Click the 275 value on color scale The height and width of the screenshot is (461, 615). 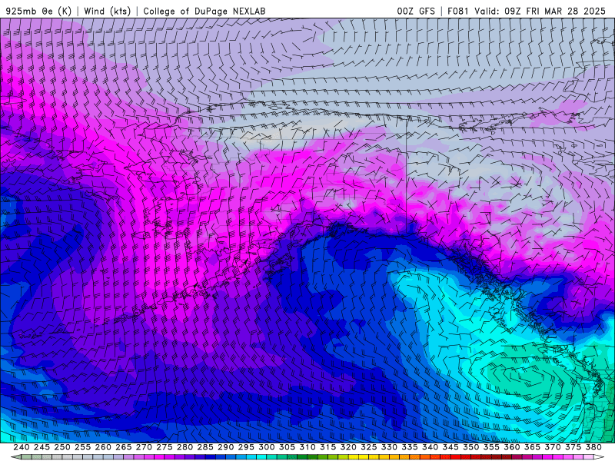coord(164,447)
